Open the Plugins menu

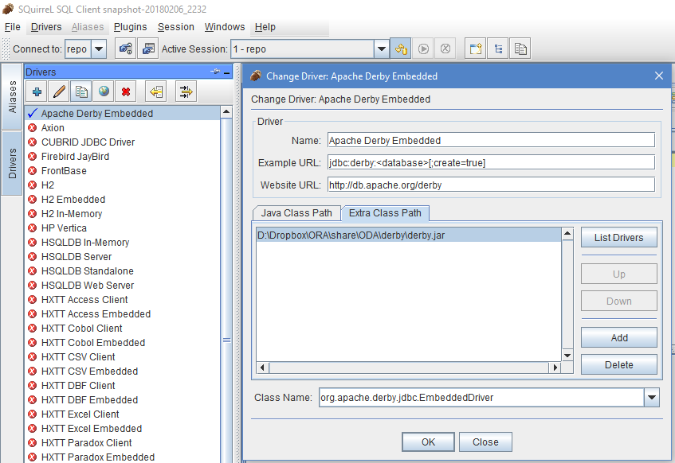click(x=131, y=27)
